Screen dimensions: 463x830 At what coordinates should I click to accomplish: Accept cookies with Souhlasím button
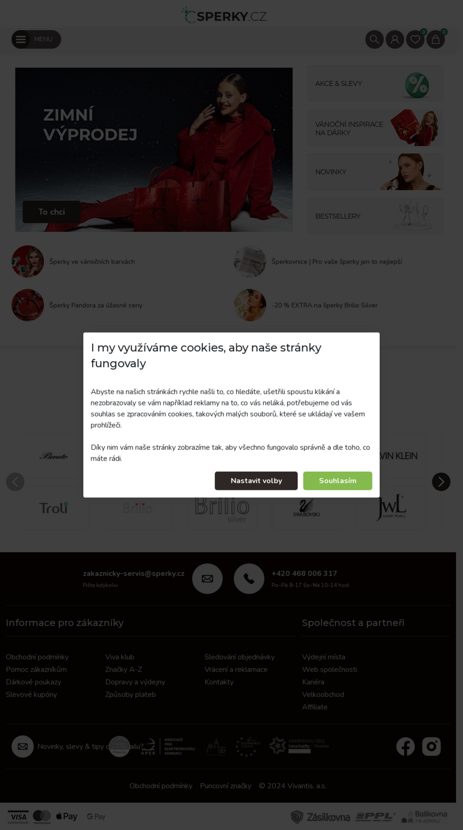[x=337, y=481]
